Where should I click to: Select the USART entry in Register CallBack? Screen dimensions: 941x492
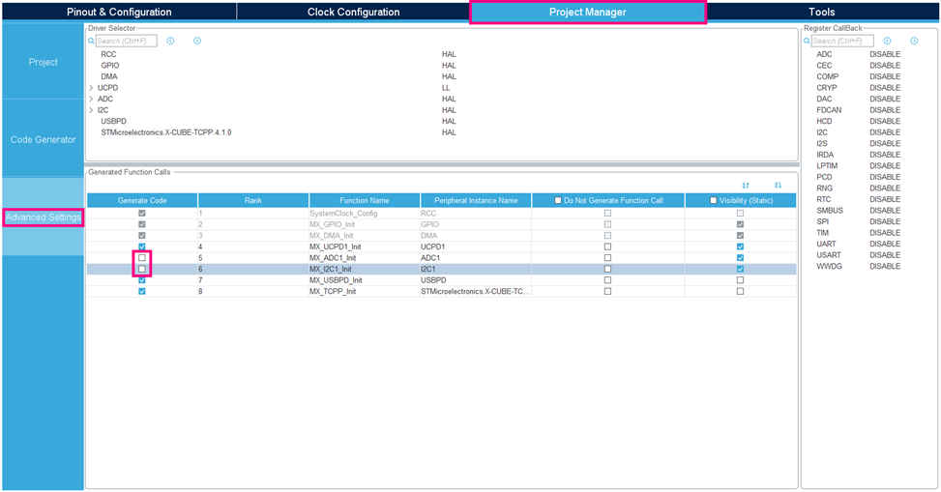click(828, 255)
